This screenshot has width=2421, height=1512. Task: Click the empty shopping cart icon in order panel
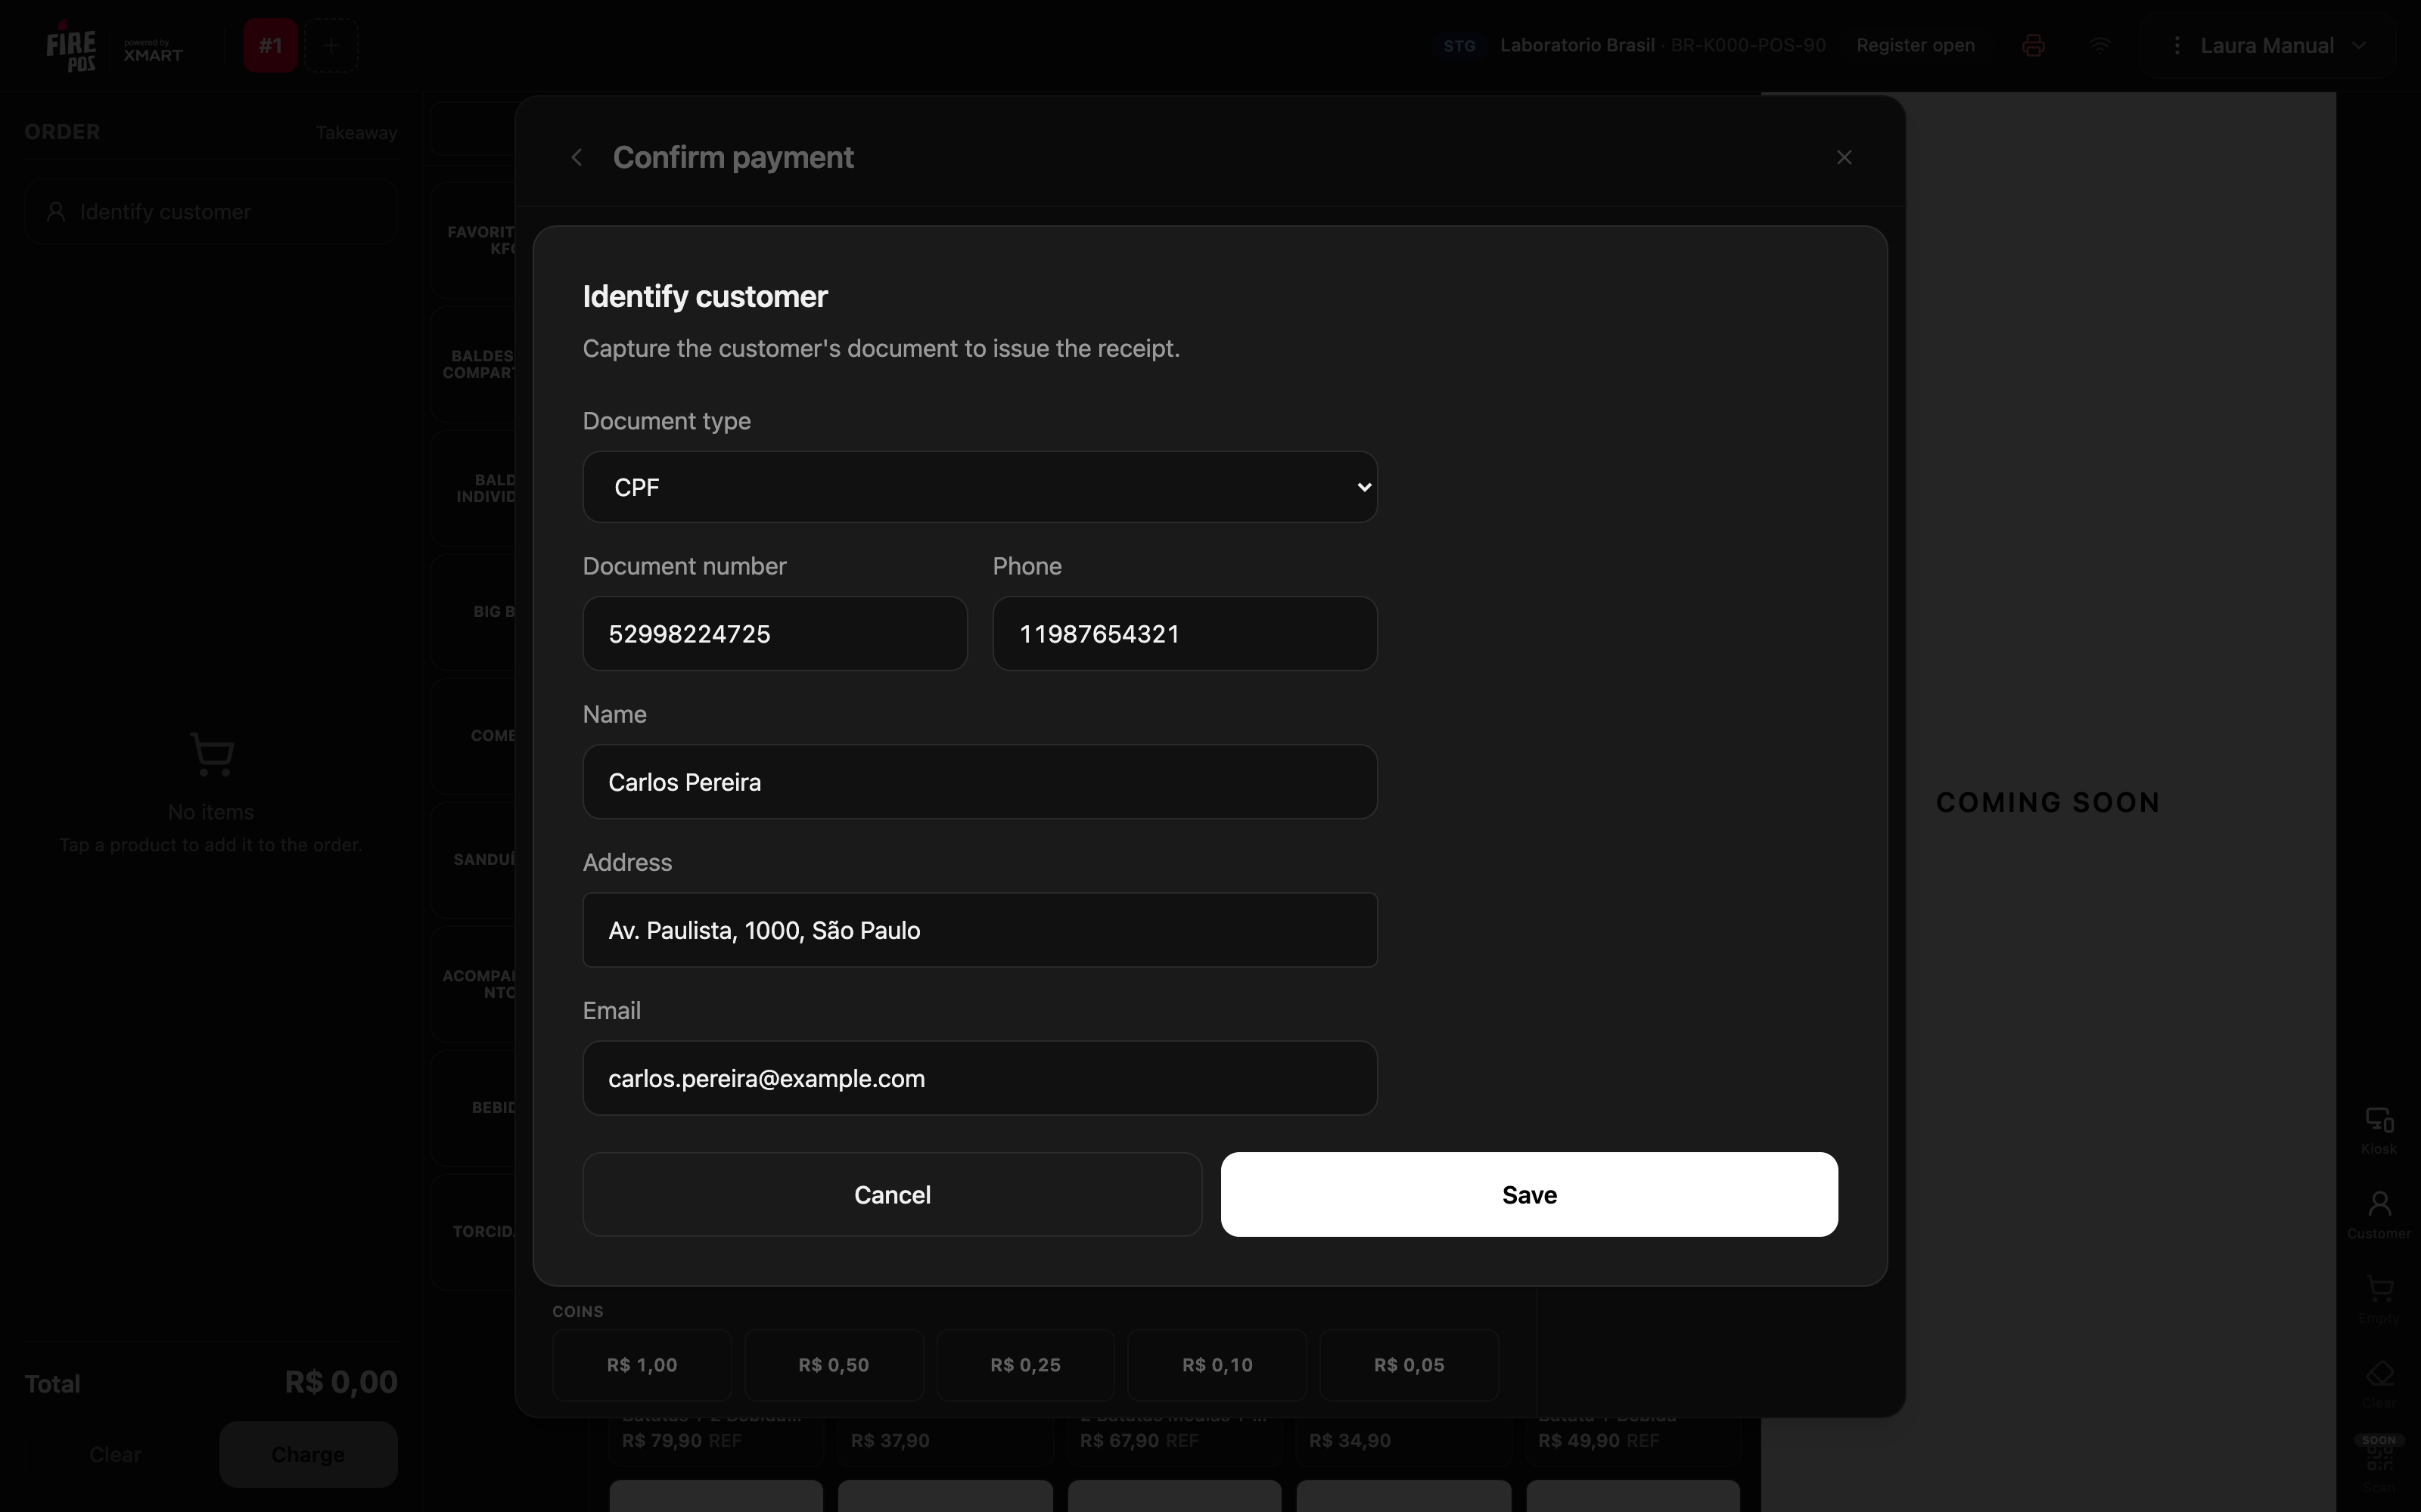tap(211, 754)
